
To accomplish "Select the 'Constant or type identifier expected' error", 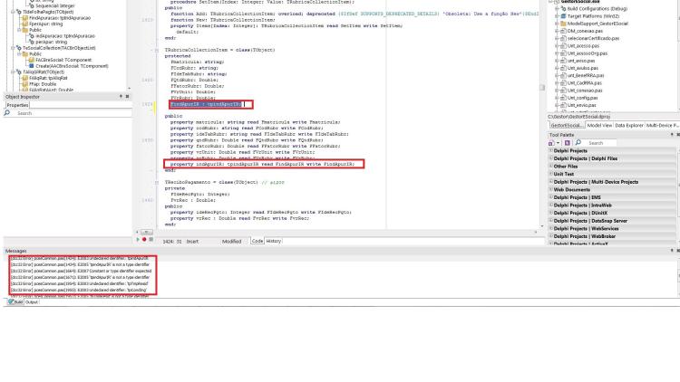I will tap(82, 271).
